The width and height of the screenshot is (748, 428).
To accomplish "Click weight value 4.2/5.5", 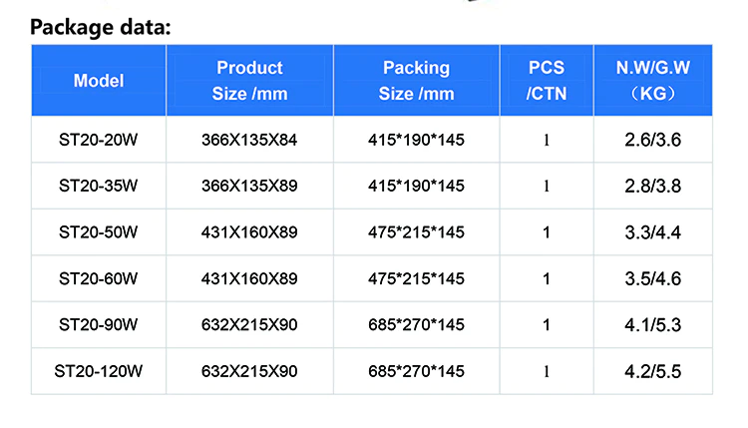I will (x=652, y=371).
